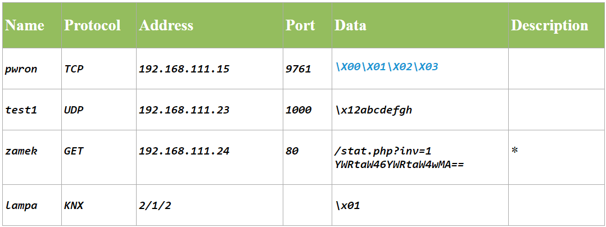
Task: Click the port 9761 cell
Action: coord(298,69)
